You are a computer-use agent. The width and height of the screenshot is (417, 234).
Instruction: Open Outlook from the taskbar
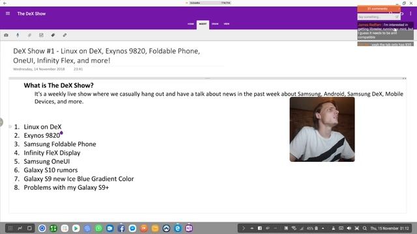click(x=110, y=228)
